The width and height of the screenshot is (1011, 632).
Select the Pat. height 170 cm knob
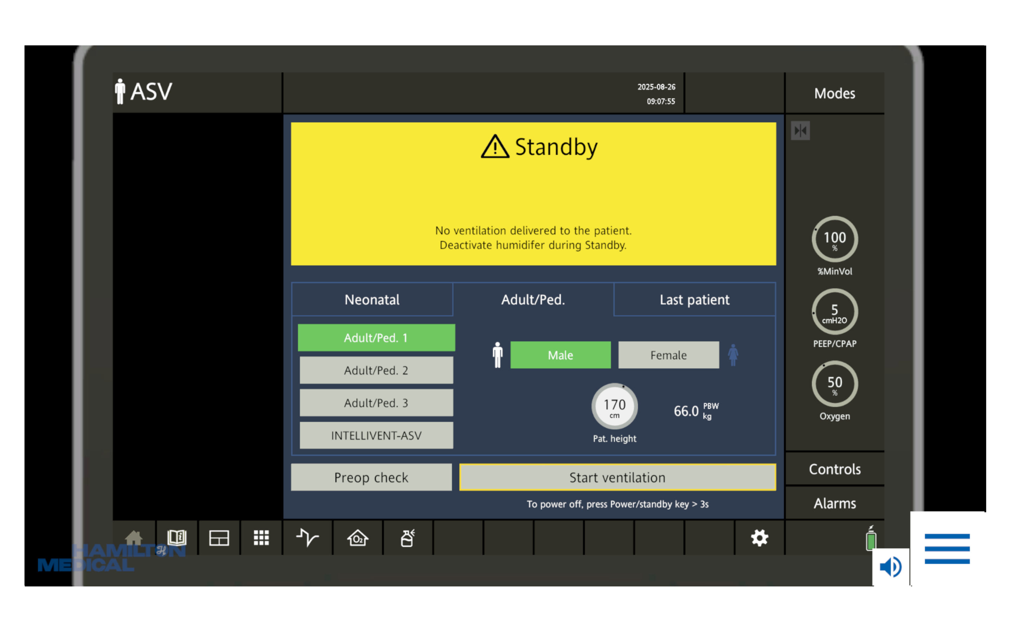[x=615, y=406]
